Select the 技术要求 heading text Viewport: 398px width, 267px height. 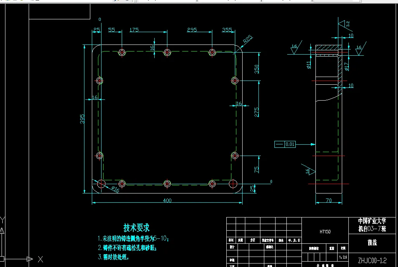(136, 228)
